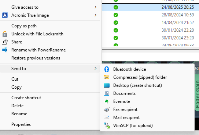
Task: Click sync status checkmark of highlighted 24/08/2025 row
Action: coord(116,7)
